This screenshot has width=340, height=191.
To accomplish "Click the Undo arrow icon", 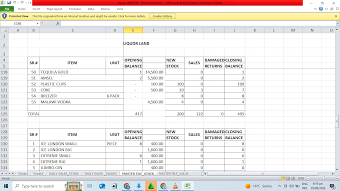I will click(14, 2).
